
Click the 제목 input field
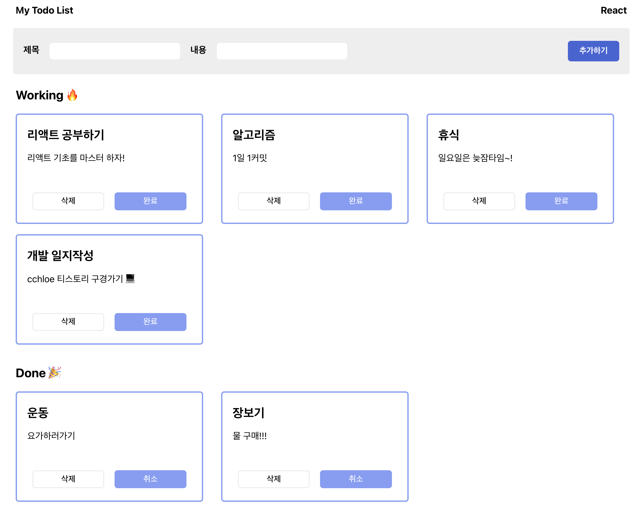pyautogui.click(x=115, y=51)
